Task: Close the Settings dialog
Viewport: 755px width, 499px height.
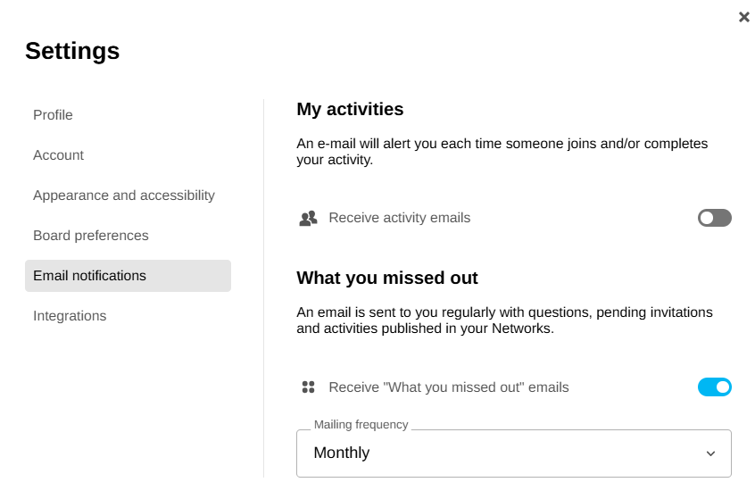Action: tap(744, 17)
